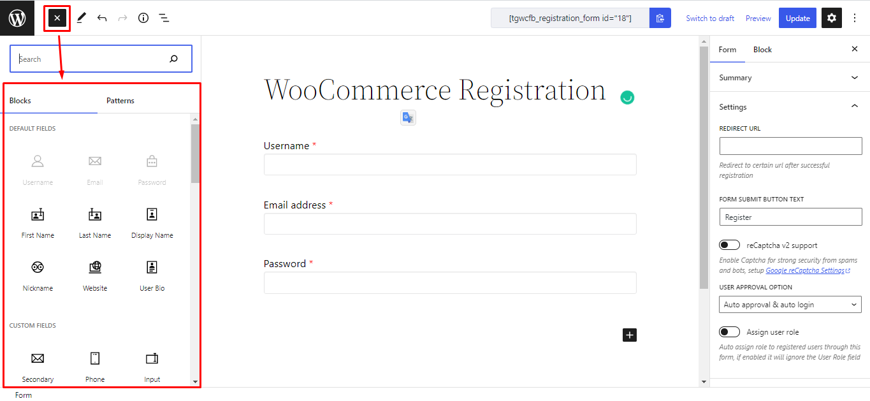Open the User Approval Option dropdown
The height and width of the screenshot is (401, 870).
pos(790,304)
